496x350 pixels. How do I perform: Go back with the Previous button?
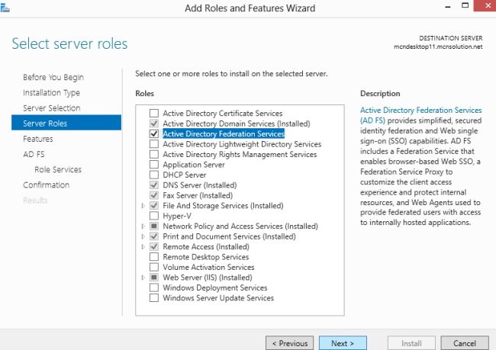point(289,343)
